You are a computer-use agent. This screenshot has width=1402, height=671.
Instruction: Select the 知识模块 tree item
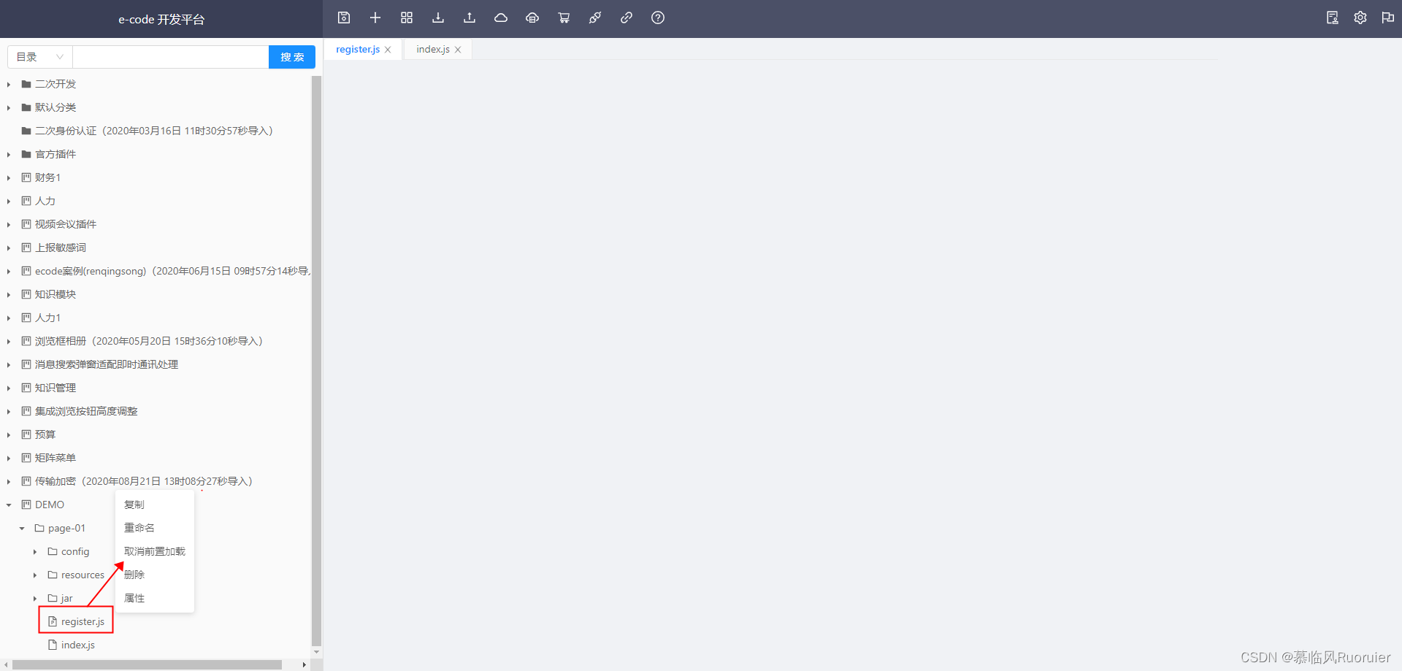click(x=55, y=294)
